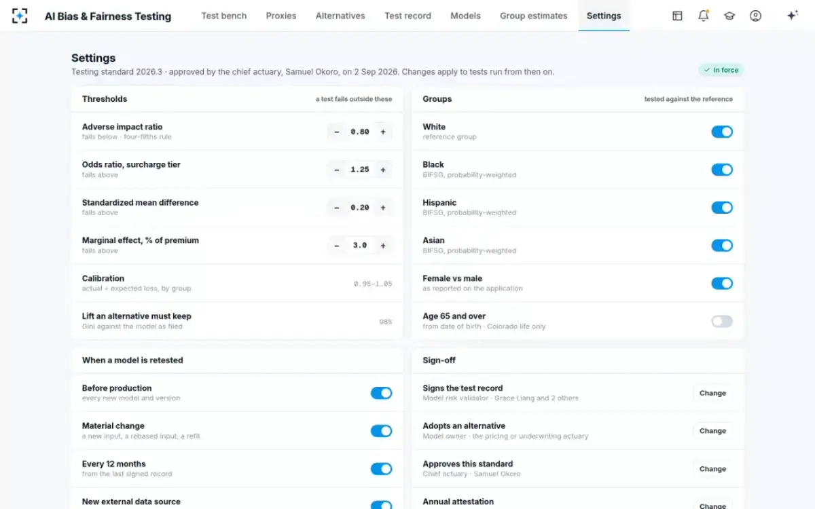
Task: Change who signs the test record
Action: (712, 393)
